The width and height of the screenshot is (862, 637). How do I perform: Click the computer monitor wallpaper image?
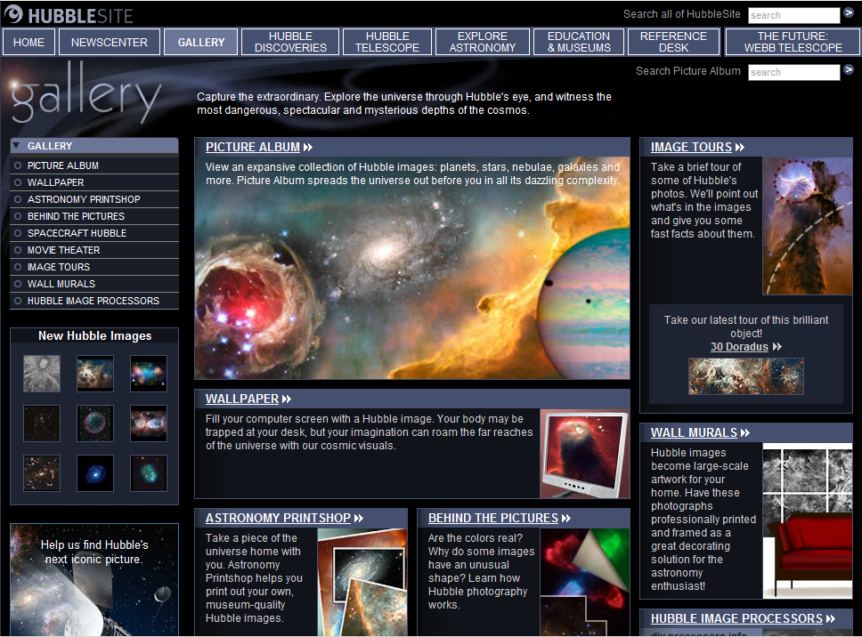tap(583, 454)
